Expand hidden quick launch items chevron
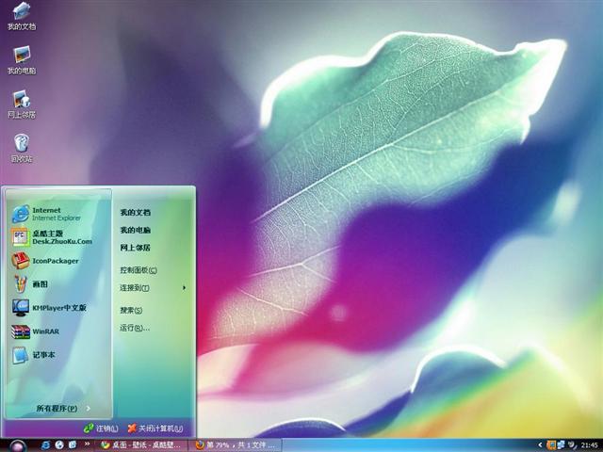The width and height of the screenshot is (603, 452). coord(88,444)
